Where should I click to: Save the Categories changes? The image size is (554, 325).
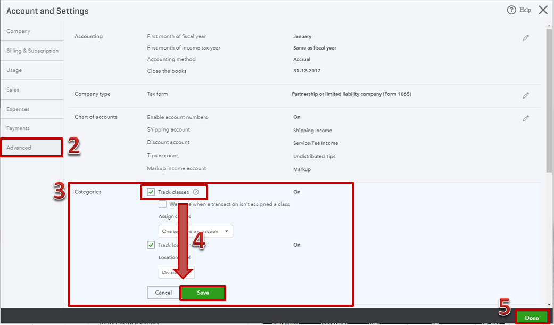pos(203,292)
